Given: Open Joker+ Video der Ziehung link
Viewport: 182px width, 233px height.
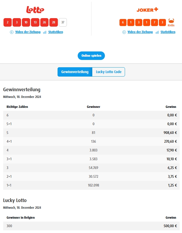Looking at the screenshot, I should click(140, 32).
